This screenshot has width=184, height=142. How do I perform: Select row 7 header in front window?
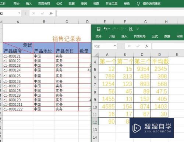(95, 84)
